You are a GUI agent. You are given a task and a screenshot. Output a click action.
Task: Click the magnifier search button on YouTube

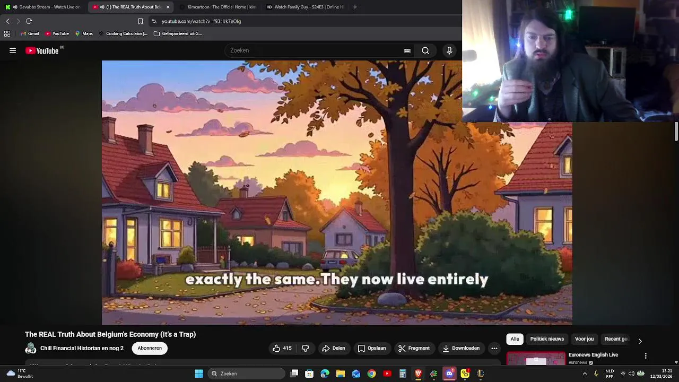click(425, 50)
